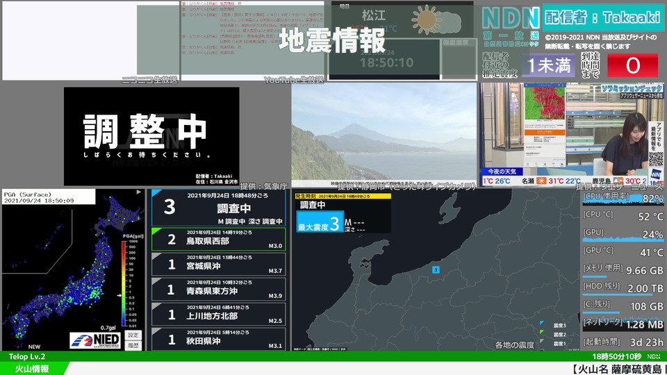
Task: Click the blue intensity 3 map marker
Action: point(436,269)
